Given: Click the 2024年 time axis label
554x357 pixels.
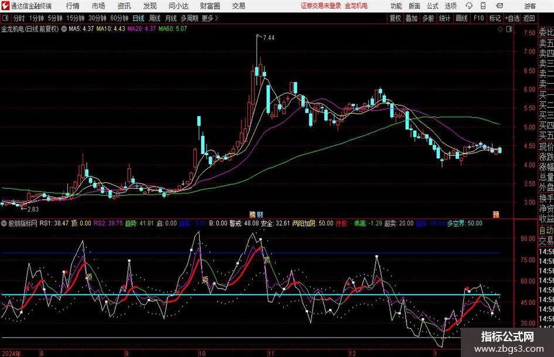Looking at the screenshot, I should [x=11, y=353].
